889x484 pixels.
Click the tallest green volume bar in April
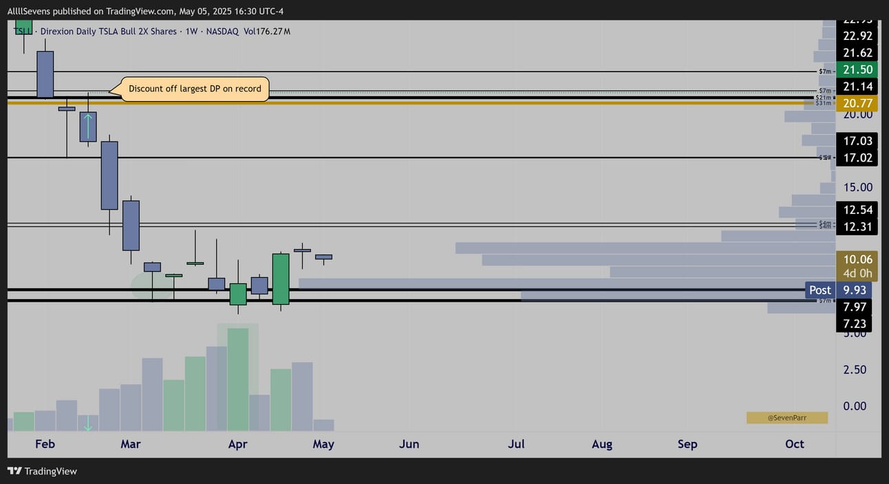[x=237, y=379]
